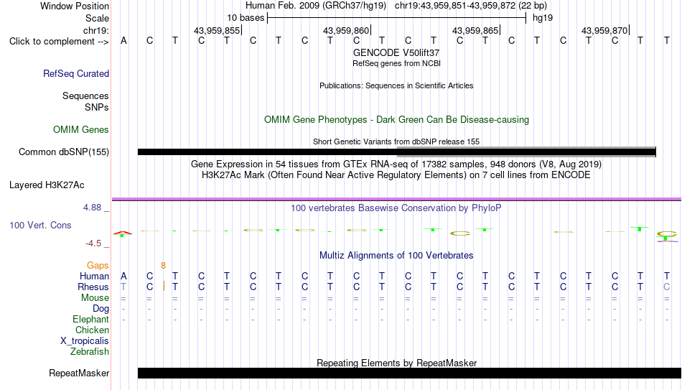Click 'Human Feb. 2009 (GRCh37/hg19)' assembly text
682x390 pixels.
click(x=316, y=6)
